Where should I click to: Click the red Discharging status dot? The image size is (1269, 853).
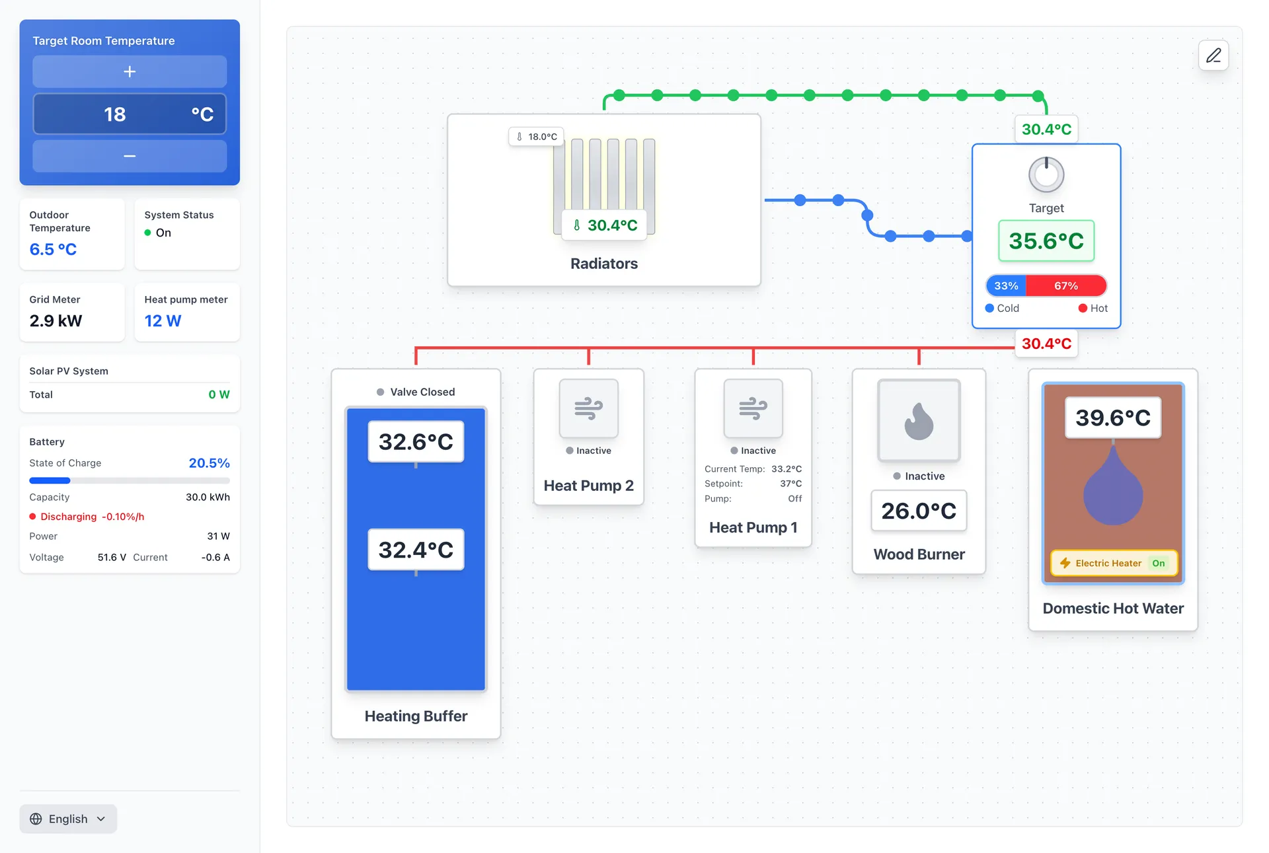(32, 517)
